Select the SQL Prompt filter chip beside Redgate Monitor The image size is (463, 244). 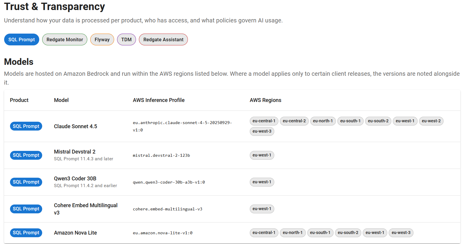pyautogui.click(x=22, y=39)
